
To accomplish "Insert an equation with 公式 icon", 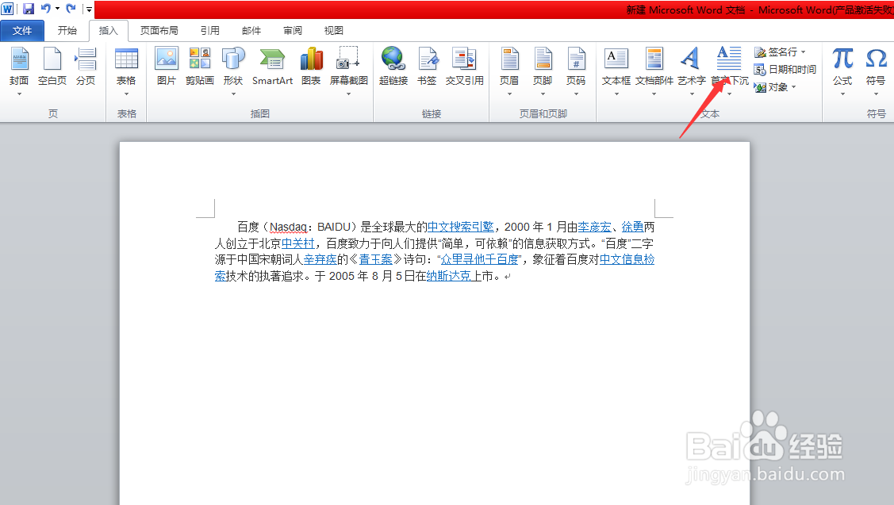I will pyautogui.click(x=842, y=59).
